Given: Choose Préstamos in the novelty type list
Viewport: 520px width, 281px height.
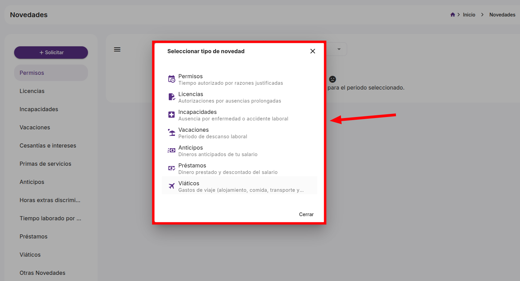Looking at the screenshot, I should pos(240,168).
